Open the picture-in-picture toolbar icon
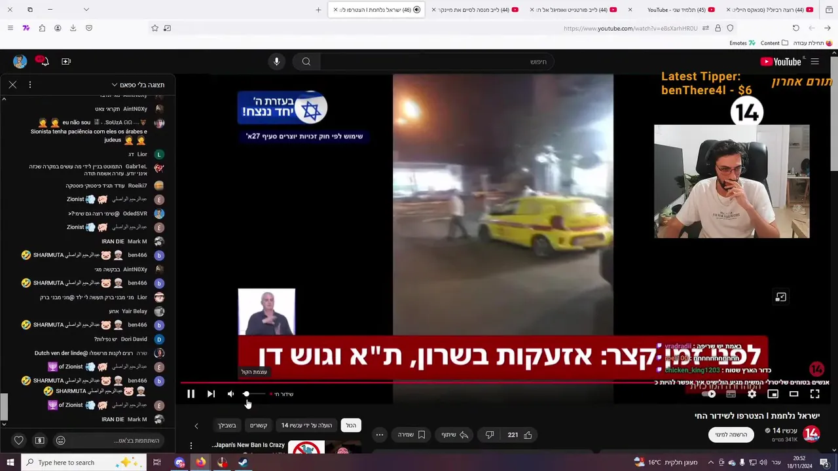The height and width of the screenshot is (471, 838). 167,28
